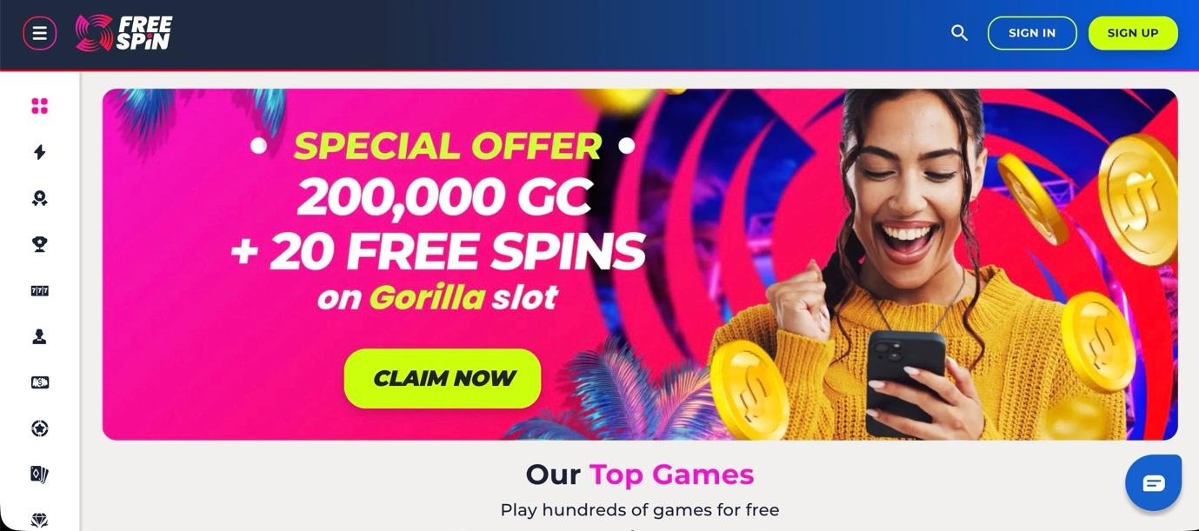Select the playing cards icon
Viewport: 1199px width, 531px height.
(x=39, y=475)
